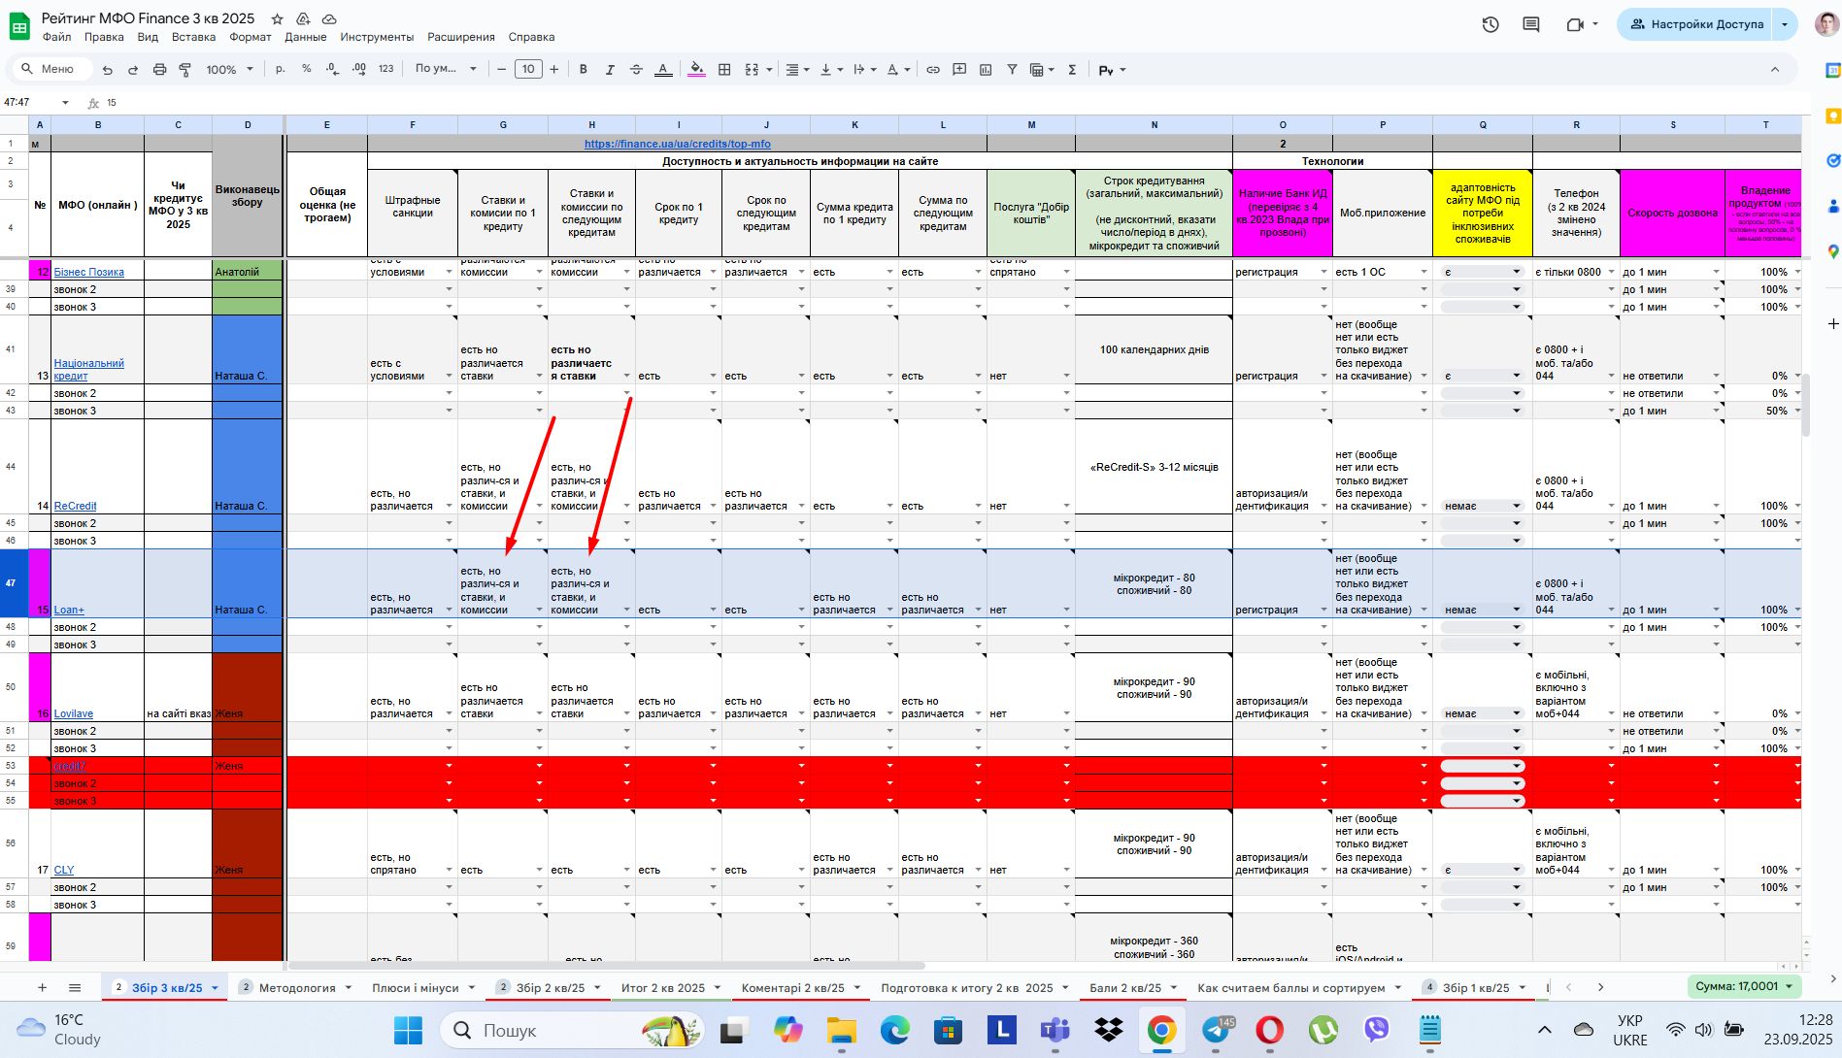Open the version history clock icon
1842x1058 pixels.
coord(1490,24)
